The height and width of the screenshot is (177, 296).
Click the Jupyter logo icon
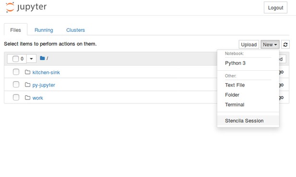tap(10, 7)
